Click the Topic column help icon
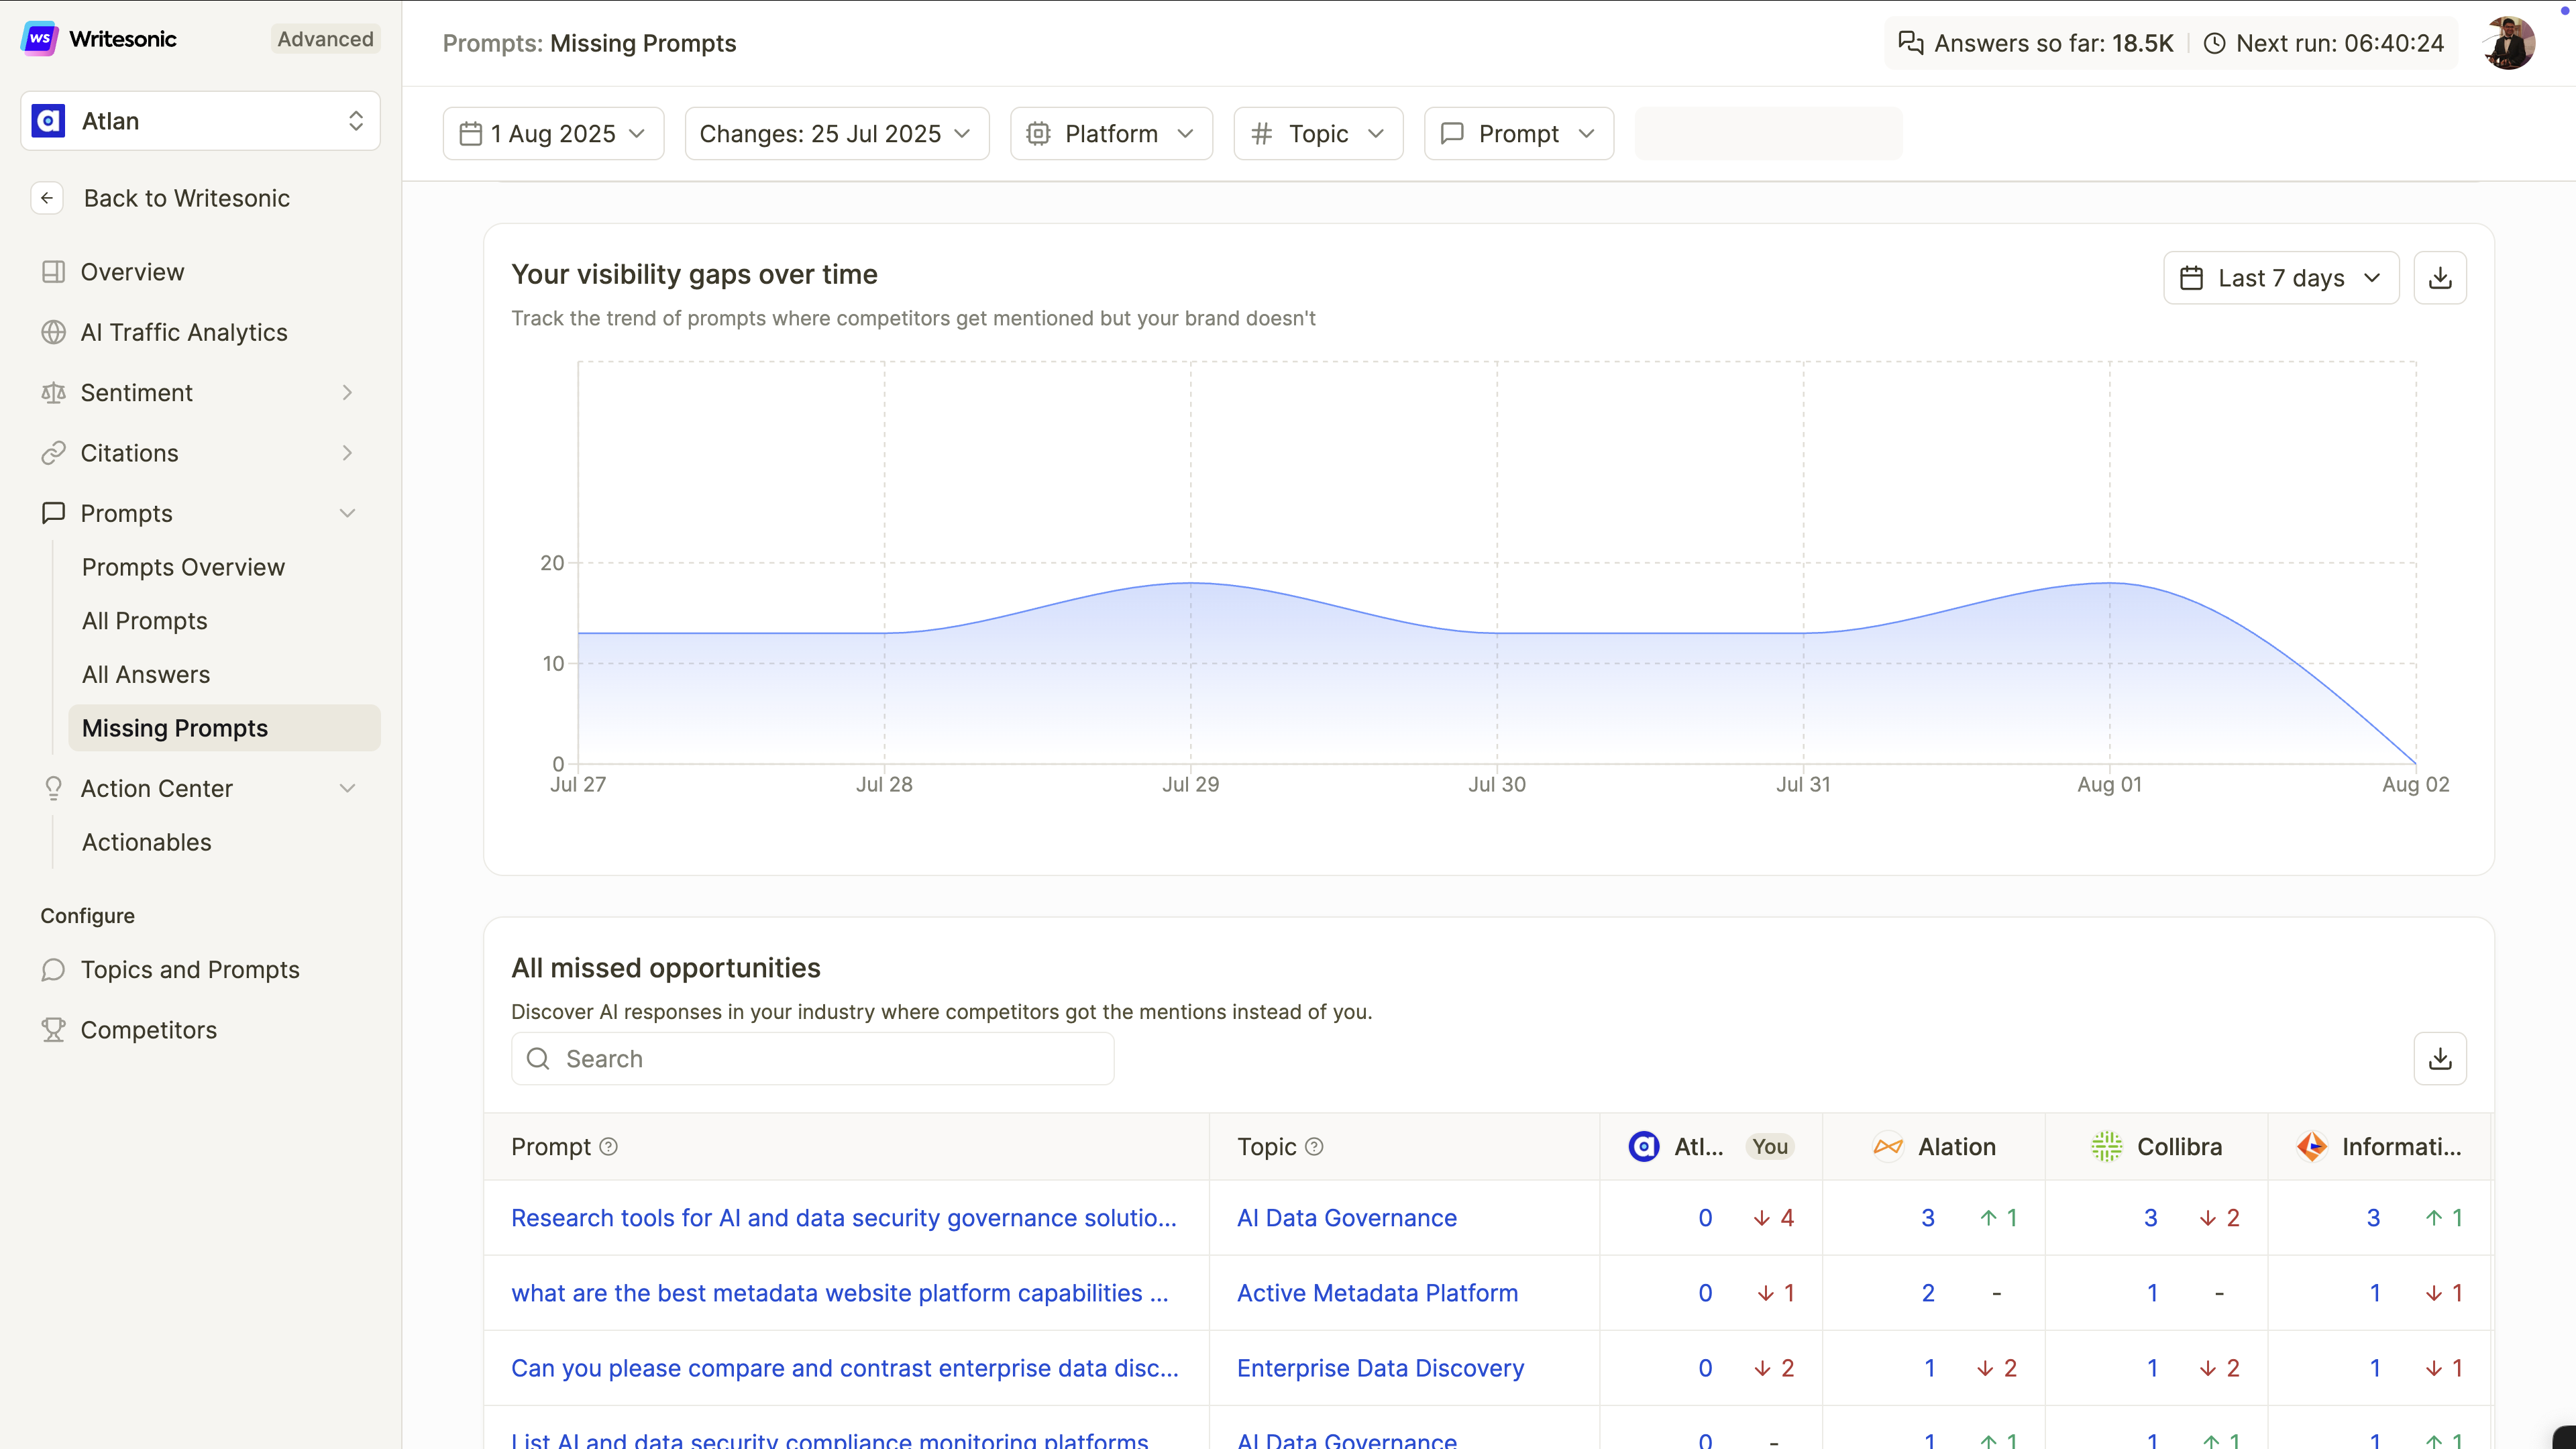2576x1449 pixels. point(1314,1147)
